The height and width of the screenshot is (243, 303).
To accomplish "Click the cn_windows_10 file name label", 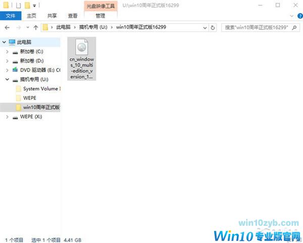I will click(81, 68).
